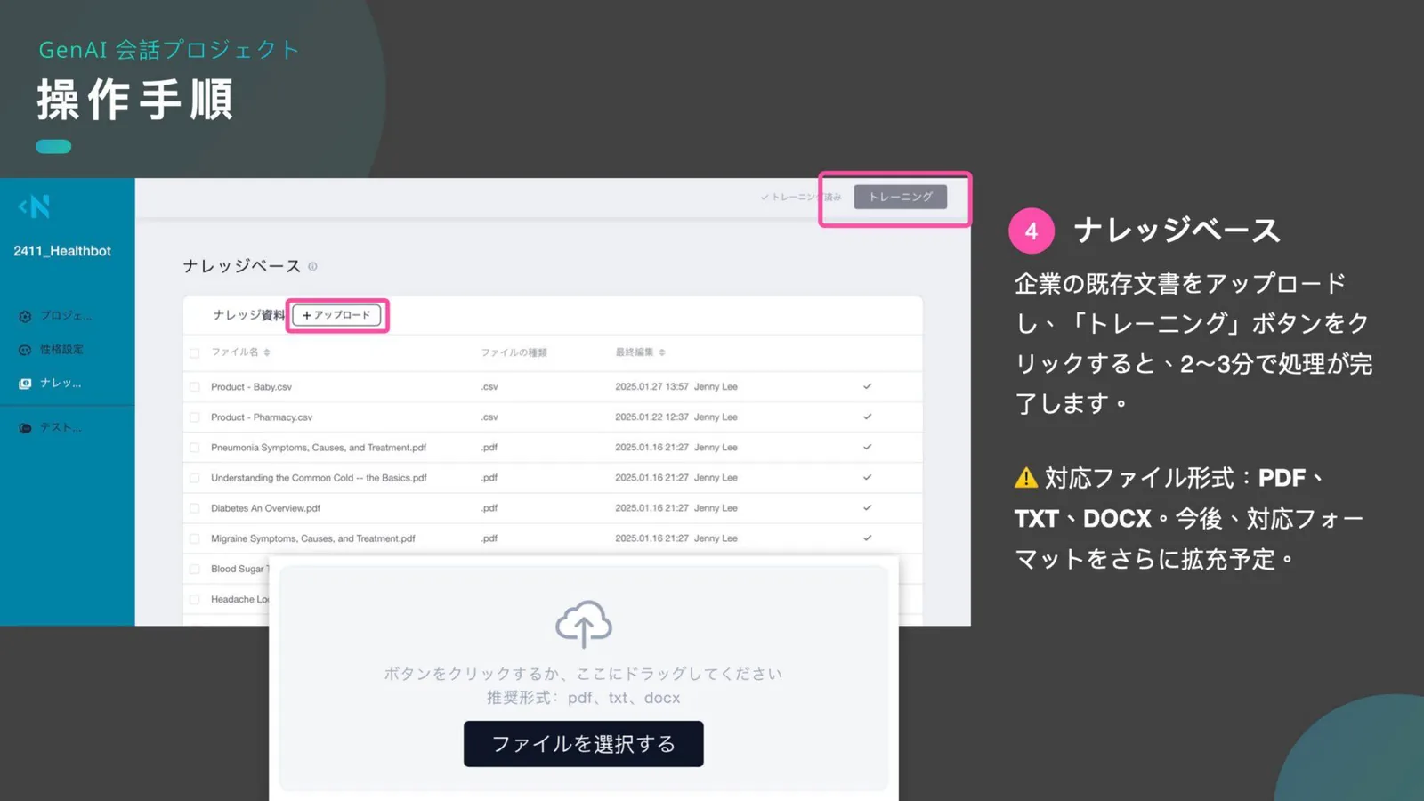Click the project gear icon in sidebar

click(25, 316)
